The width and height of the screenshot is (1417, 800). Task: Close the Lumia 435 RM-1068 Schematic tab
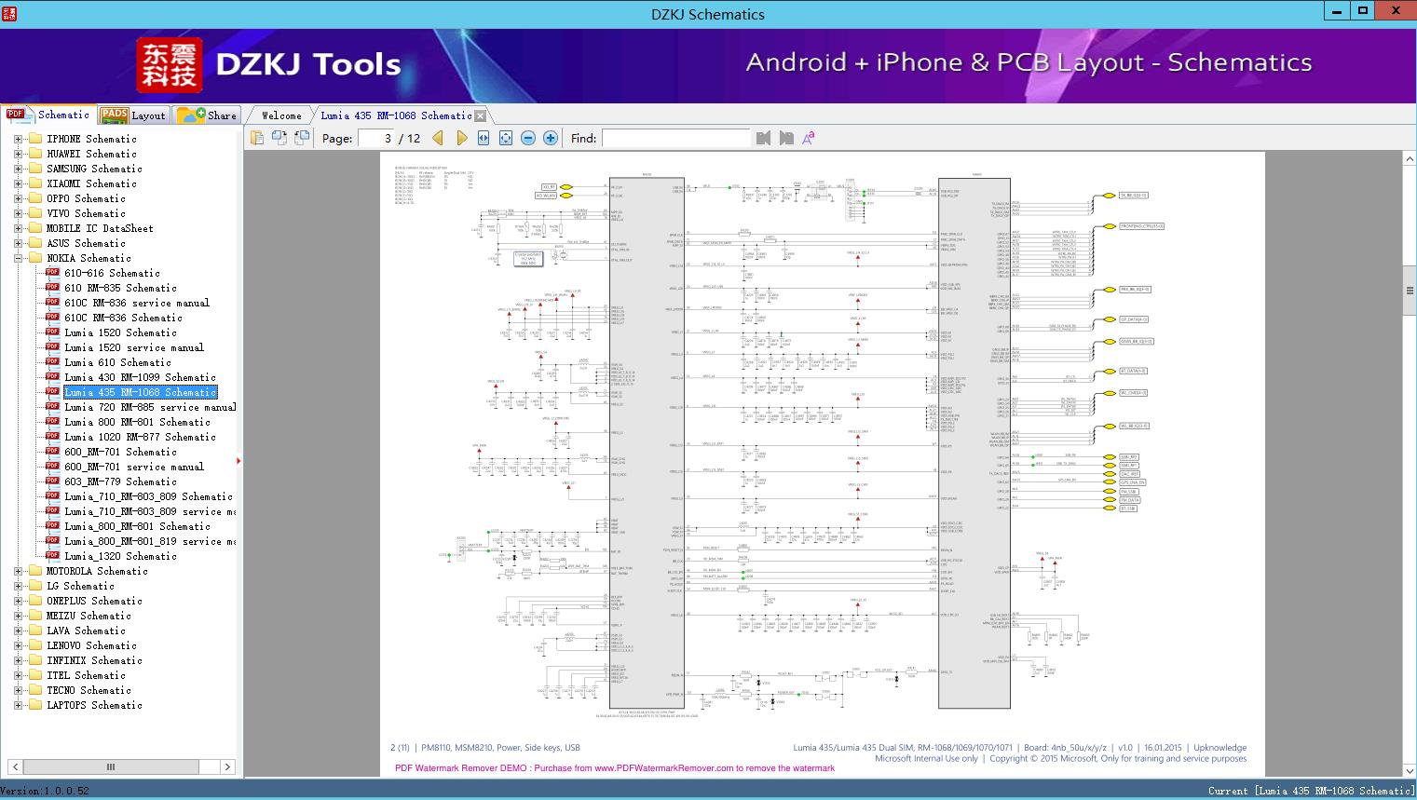[481, 115]
